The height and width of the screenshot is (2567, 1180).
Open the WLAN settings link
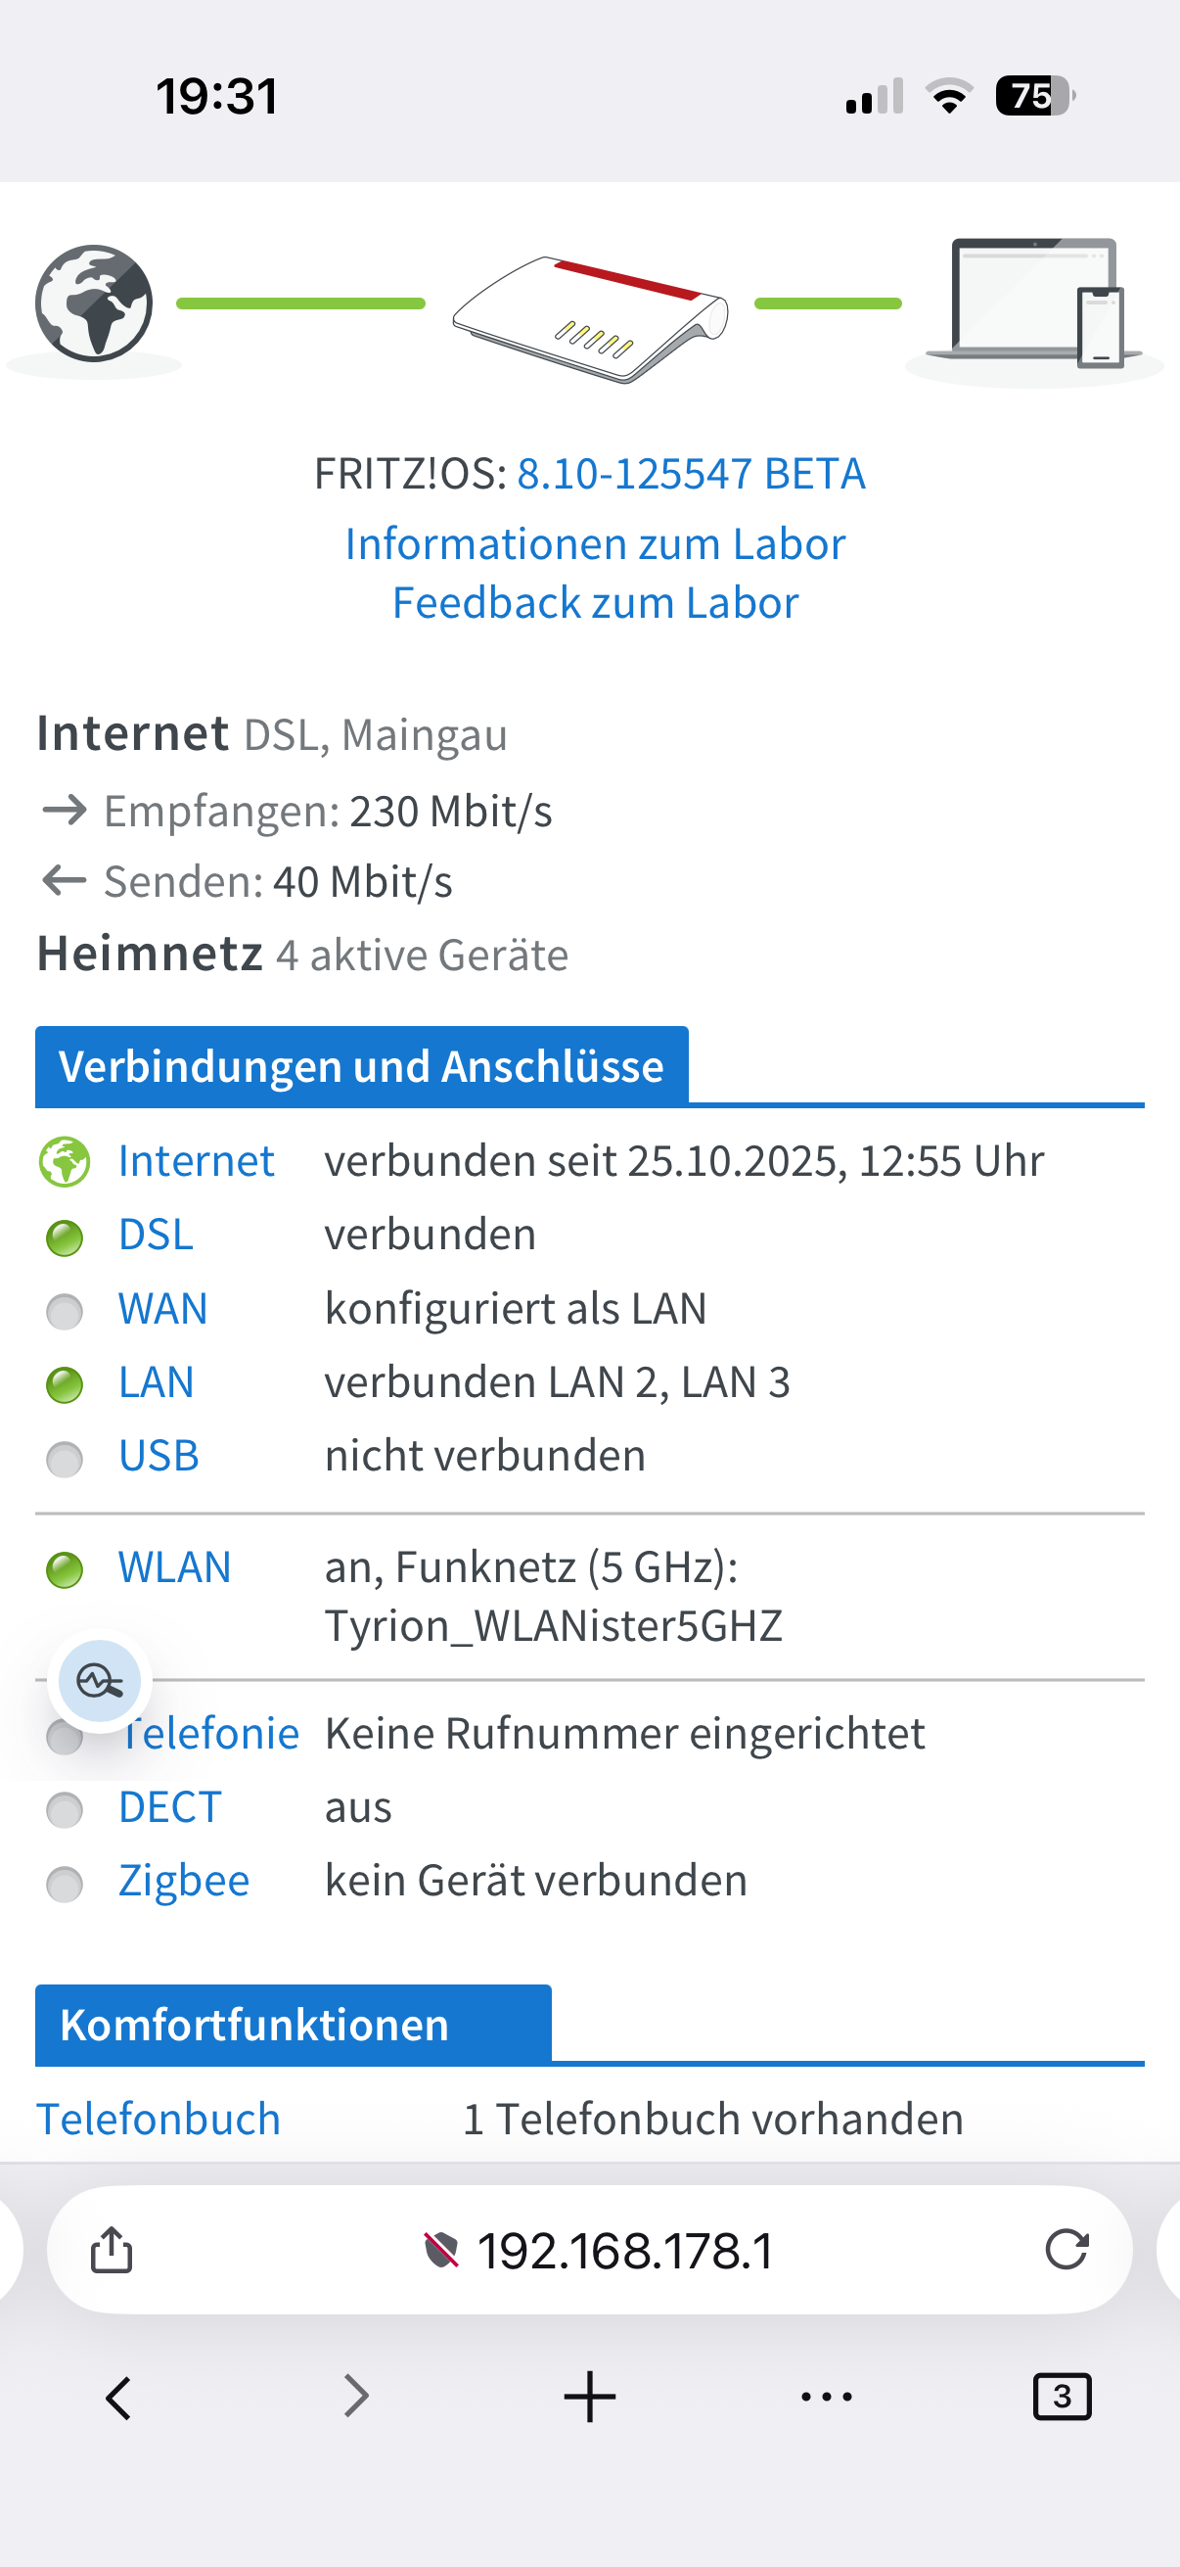pos(174,1567)
